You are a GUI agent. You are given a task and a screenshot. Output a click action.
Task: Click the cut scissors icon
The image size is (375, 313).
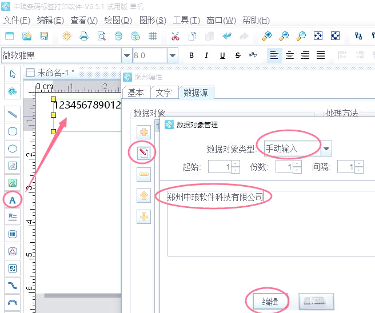click(175, 36)
